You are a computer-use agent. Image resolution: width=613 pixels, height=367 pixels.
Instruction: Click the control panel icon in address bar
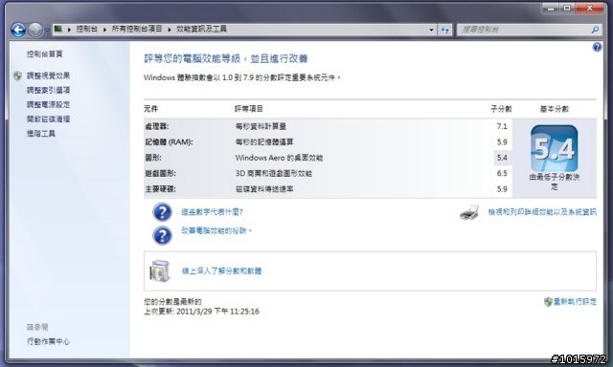(x=58, y=29)
